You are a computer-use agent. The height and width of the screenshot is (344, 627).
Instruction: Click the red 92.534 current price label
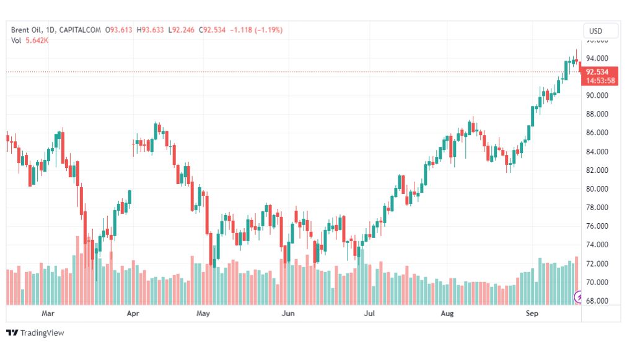(x=600, y=71)
